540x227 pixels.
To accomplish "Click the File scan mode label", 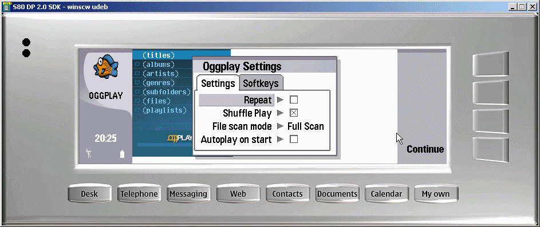I will 242,126.
